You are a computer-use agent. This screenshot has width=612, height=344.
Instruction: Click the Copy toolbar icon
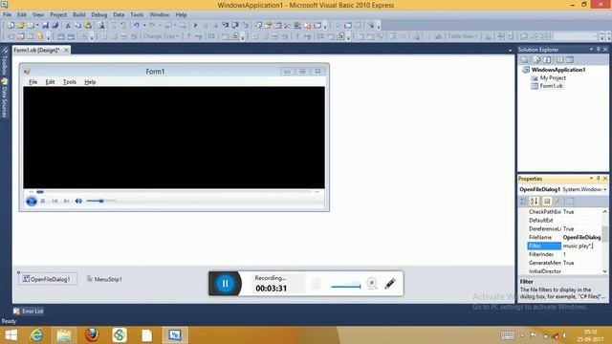(x=77, y=26)
